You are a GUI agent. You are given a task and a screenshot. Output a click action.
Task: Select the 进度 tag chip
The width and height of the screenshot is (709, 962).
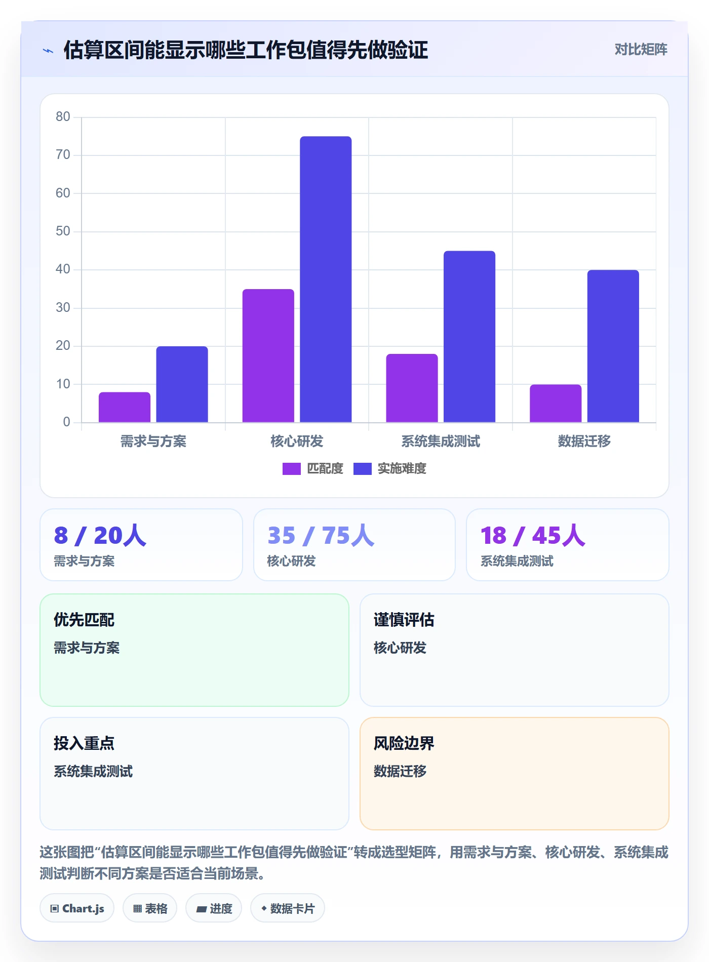coord(214,908)
